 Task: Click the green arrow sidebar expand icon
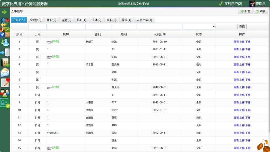coord(4,12)
